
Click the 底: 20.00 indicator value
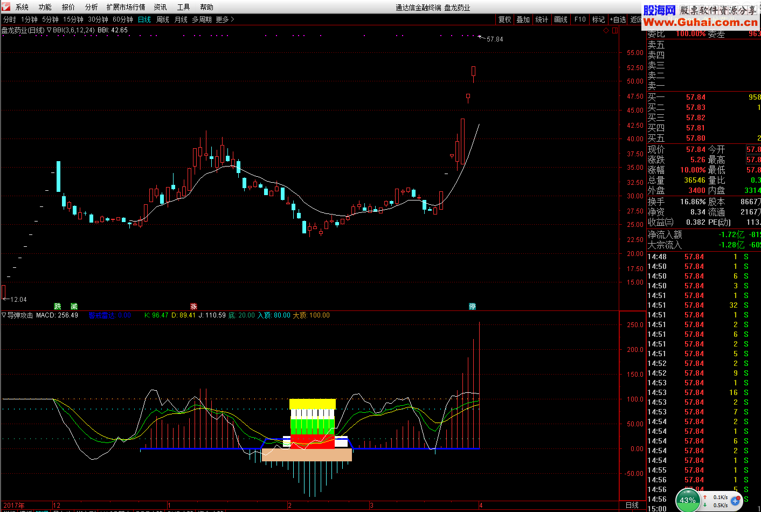[x=241, y=315]
